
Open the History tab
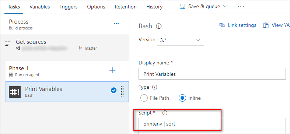[154, 7]
